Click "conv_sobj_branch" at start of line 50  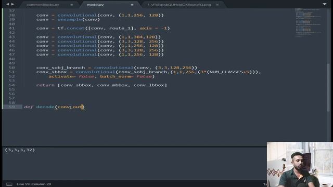click(x=60, y=68)
